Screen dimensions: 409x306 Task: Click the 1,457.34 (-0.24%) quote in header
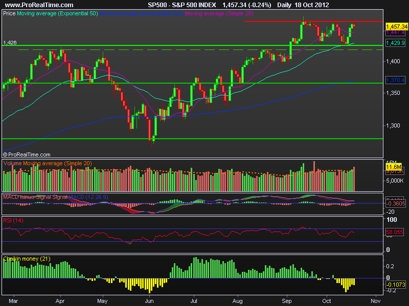(x=246, y=5)
